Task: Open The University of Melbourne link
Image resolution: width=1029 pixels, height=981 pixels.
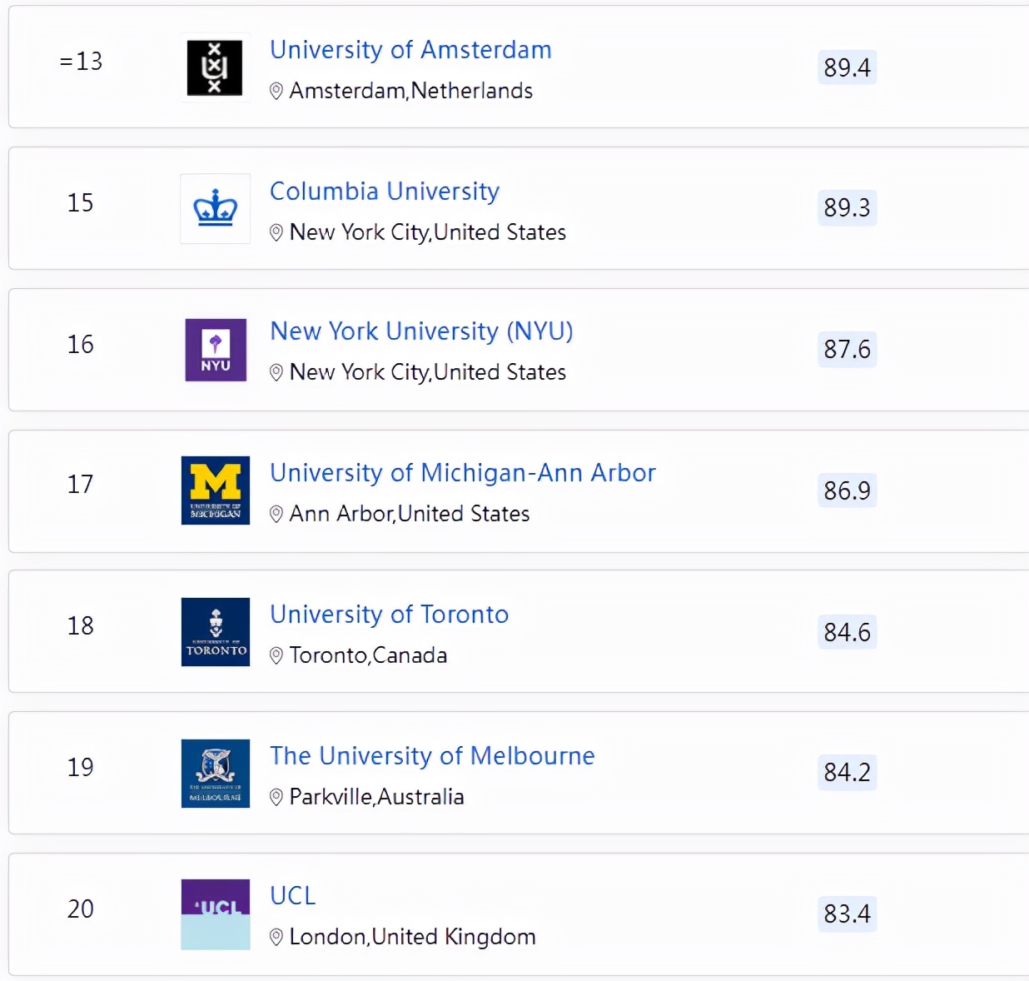Action: [x=432, y=756]
